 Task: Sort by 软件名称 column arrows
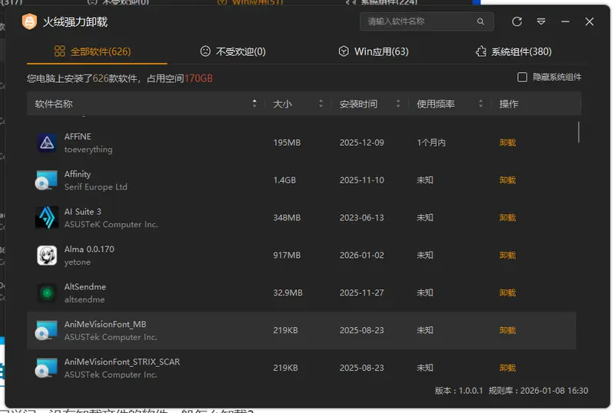point(254,104)
